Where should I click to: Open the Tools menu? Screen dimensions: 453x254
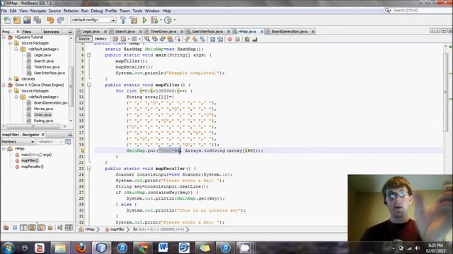137,11
